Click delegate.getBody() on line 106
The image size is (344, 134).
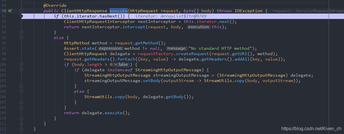pos(165,97)
